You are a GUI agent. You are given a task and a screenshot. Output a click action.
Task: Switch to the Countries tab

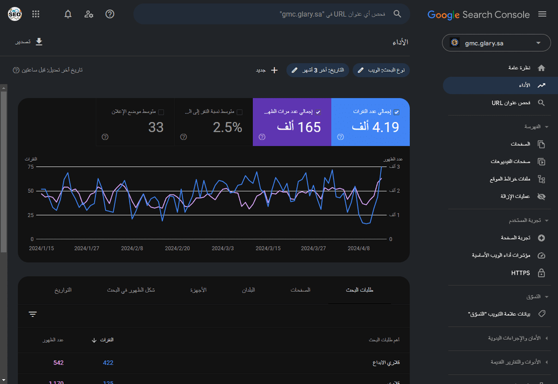pos(248,290)
